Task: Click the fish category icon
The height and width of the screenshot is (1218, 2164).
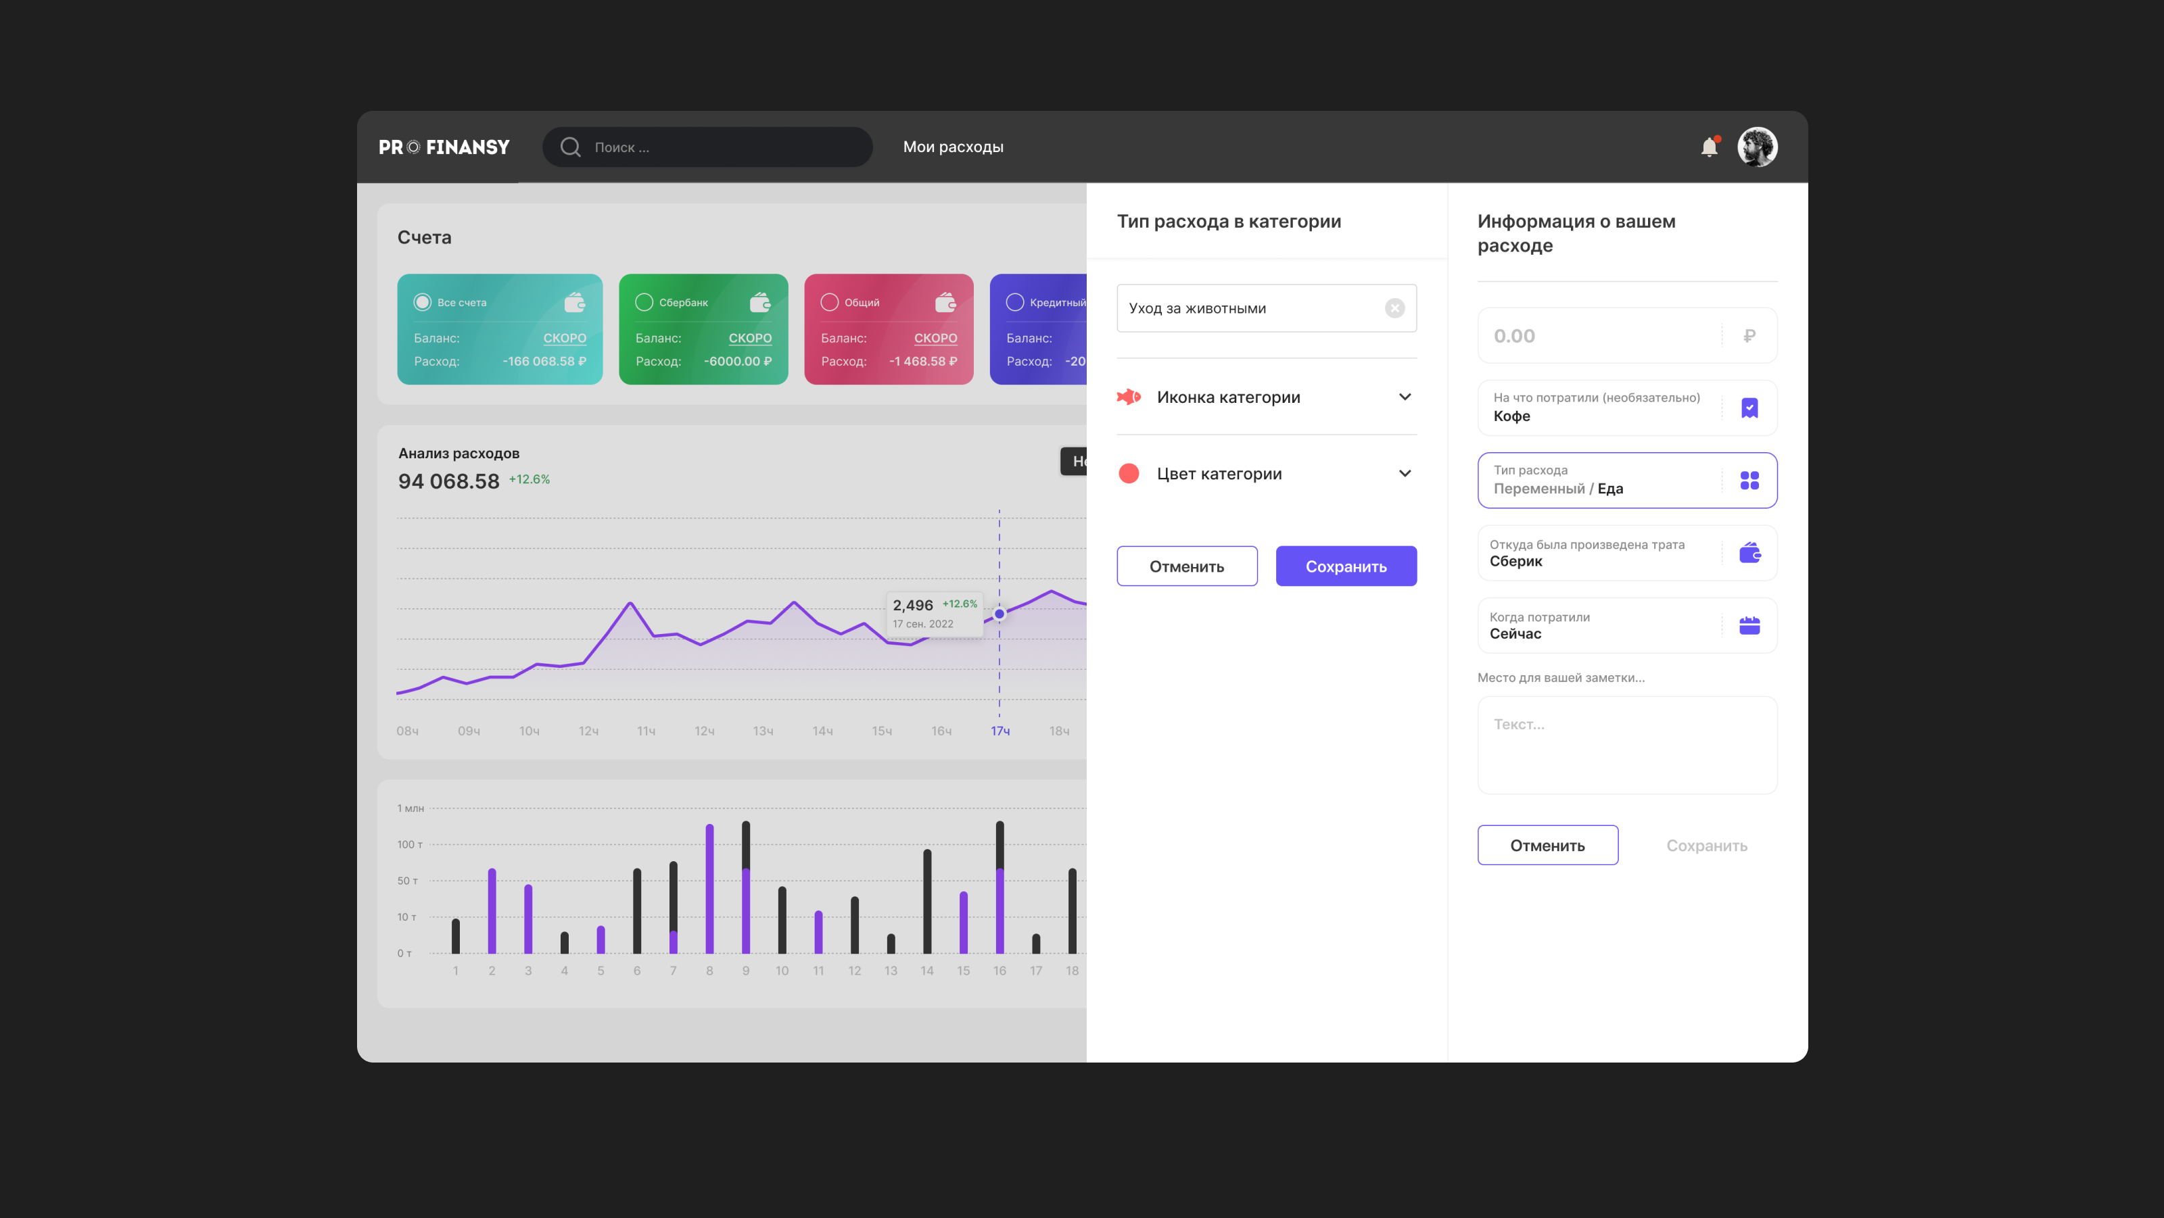Action: (1129, 396)
